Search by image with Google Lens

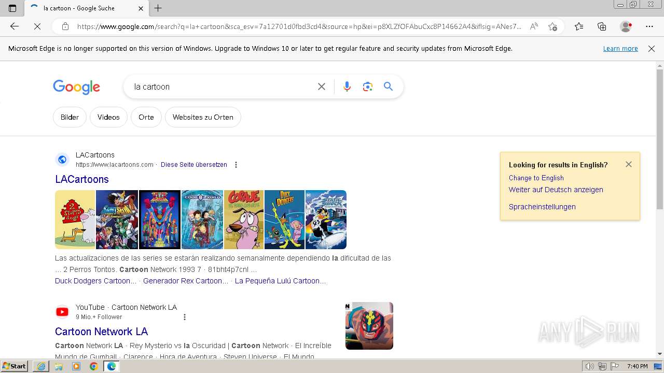point(368,87)
